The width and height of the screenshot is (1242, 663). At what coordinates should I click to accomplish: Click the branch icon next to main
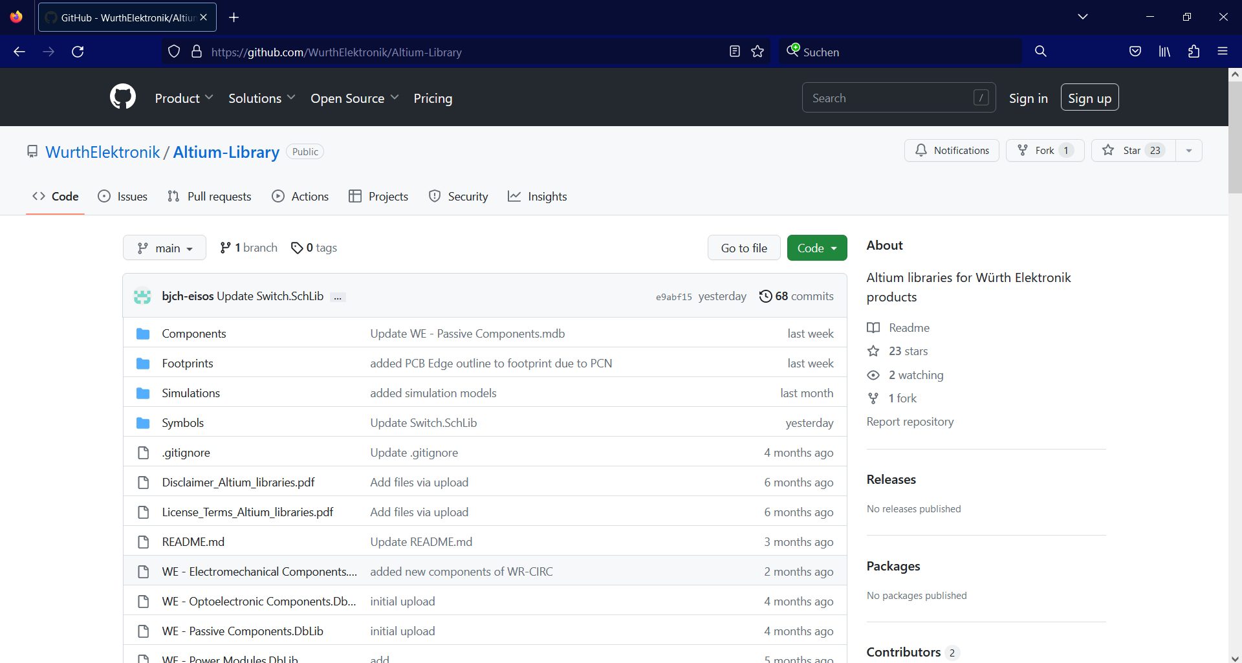point(226,247)
